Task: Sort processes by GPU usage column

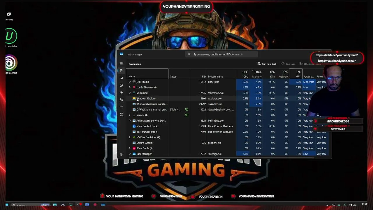Action: (x=296, y=74)
